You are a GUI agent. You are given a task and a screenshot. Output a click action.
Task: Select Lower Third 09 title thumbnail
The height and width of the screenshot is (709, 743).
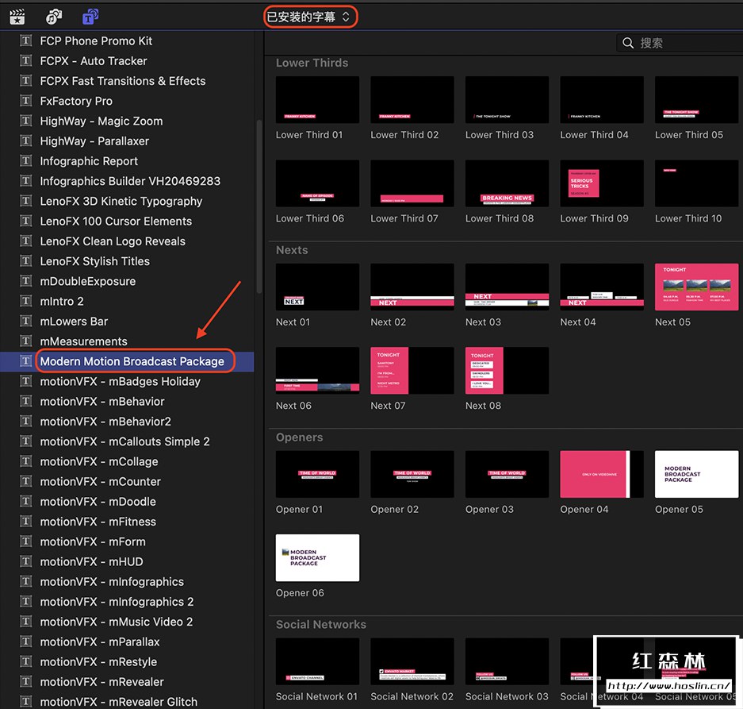pyautogui.click(x=602, y=183)
